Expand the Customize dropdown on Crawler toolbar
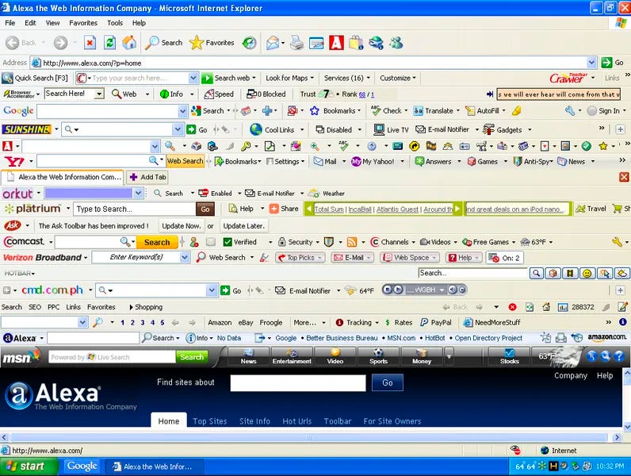 [x=398, y=78]
